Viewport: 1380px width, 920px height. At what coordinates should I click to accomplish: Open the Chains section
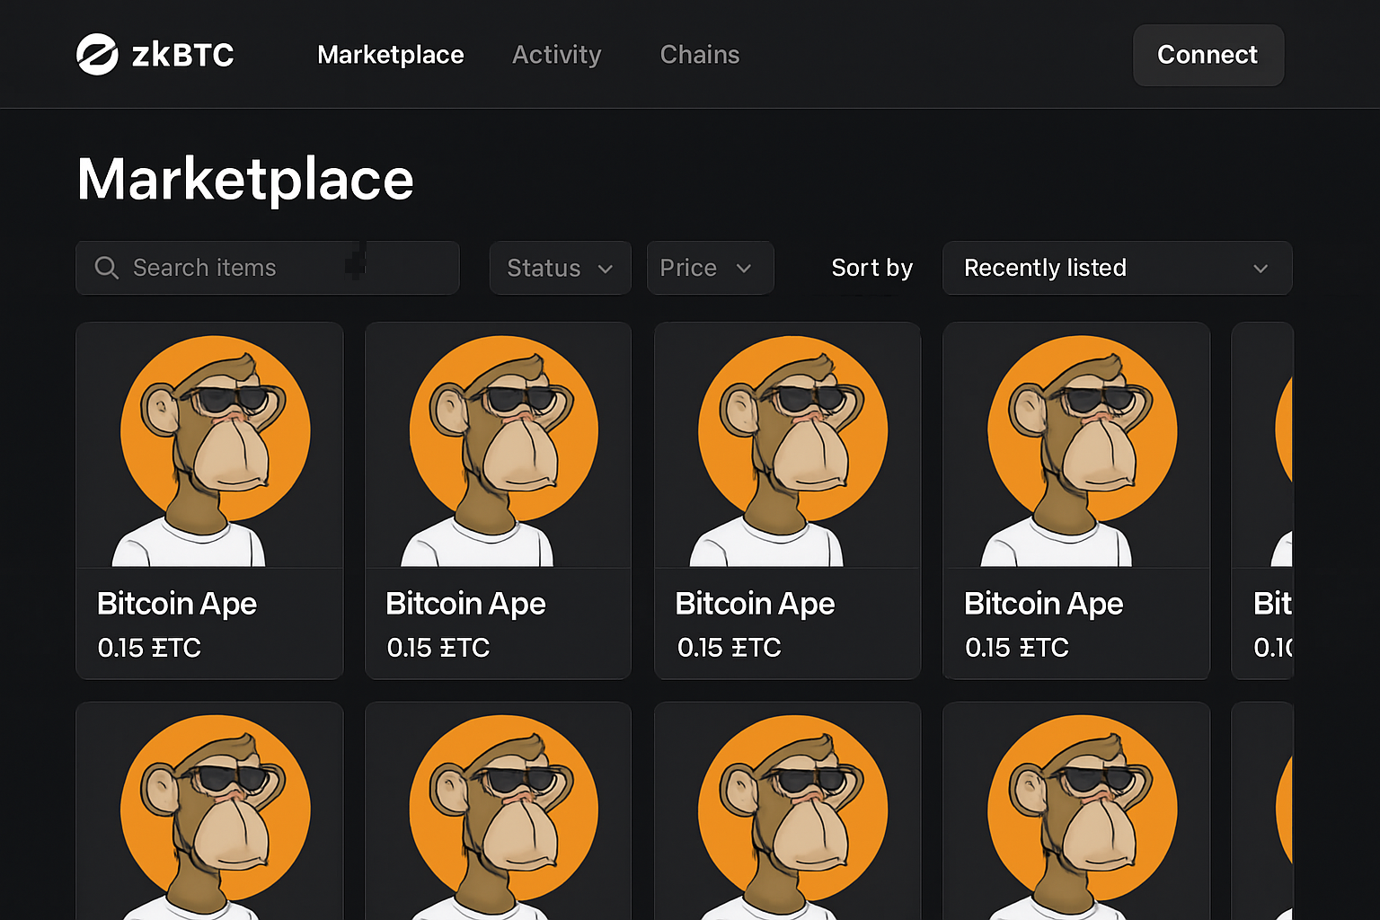[700, 55]
